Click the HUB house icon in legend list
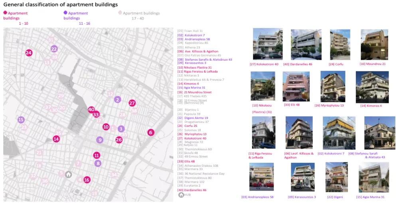This screenshot has width=399, height=203. point(181,195)
